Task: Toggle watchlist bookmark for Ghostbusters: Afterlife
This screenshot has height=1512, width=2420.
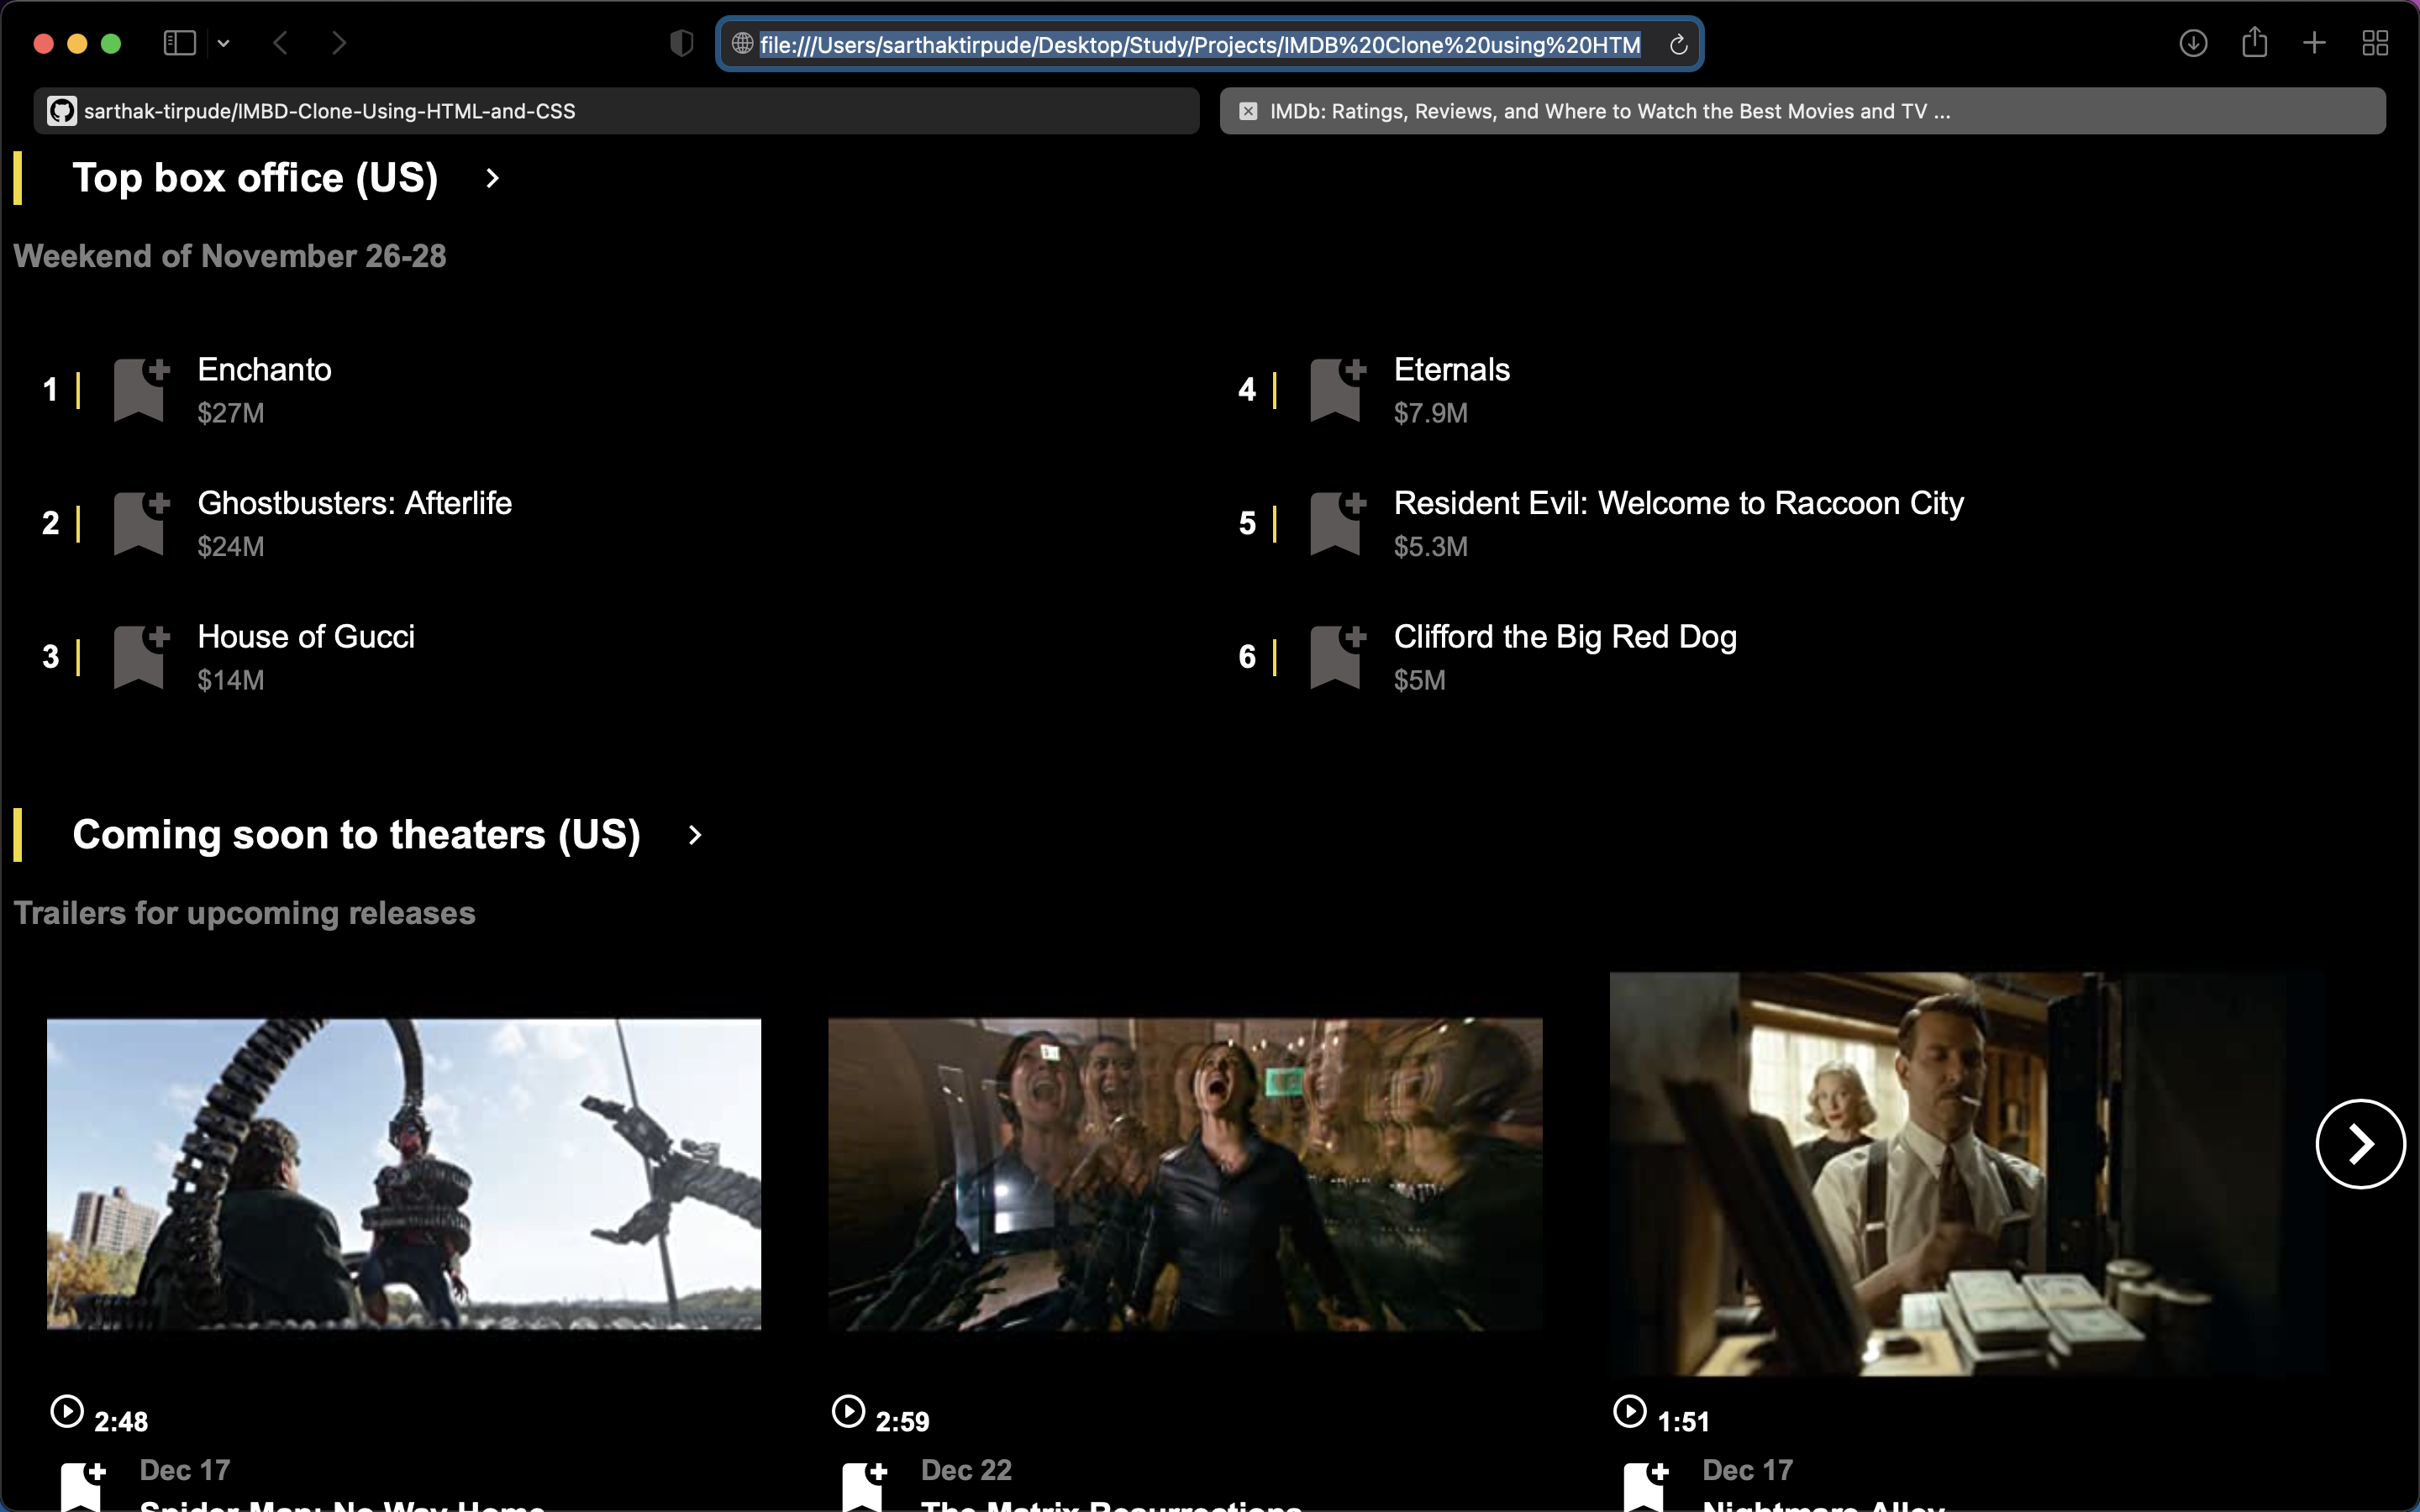Action: click(139, 523)
